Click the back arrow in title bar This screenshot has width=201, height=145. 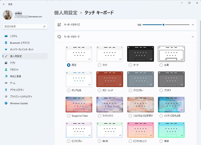coord(4,4)
